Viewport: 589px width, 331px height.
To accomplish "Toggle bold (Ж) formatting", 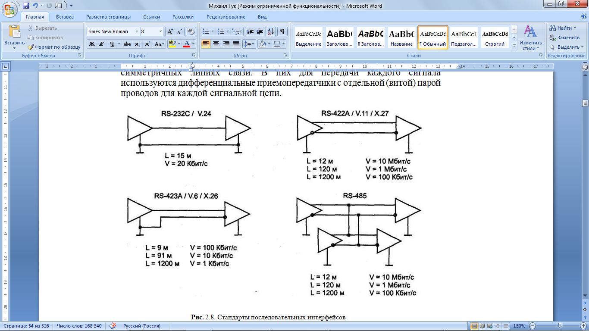I will 91,44.
